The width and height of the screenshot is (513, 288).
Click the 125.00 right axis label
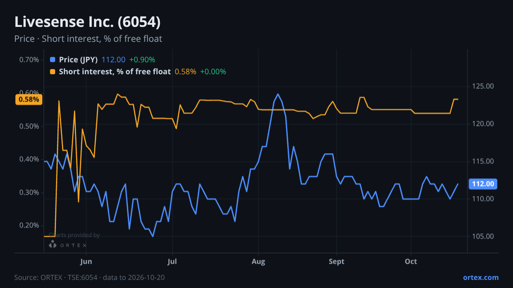pos(483,86)
